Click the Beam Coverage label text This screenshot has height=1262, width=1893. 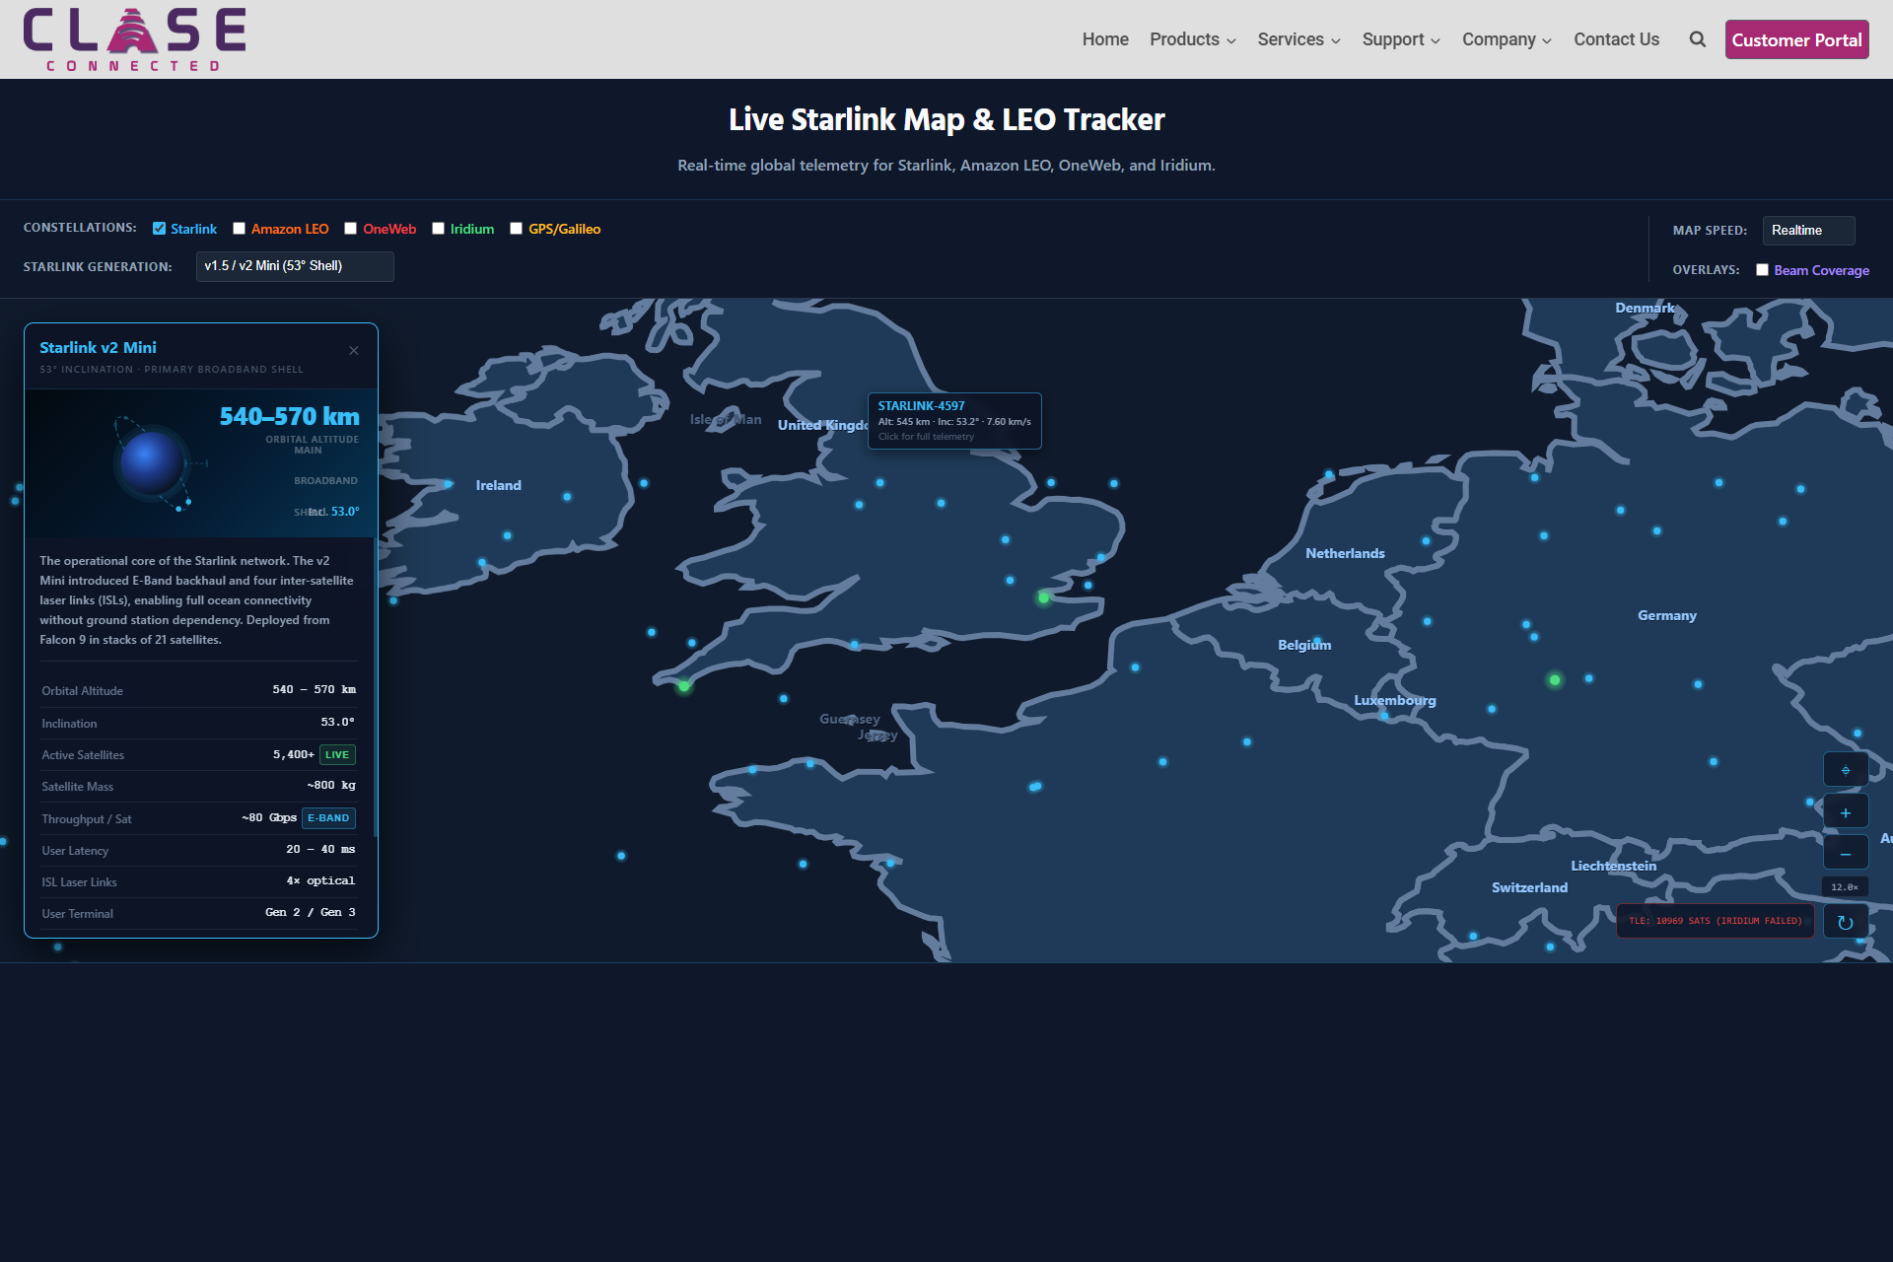(1821, 270)
